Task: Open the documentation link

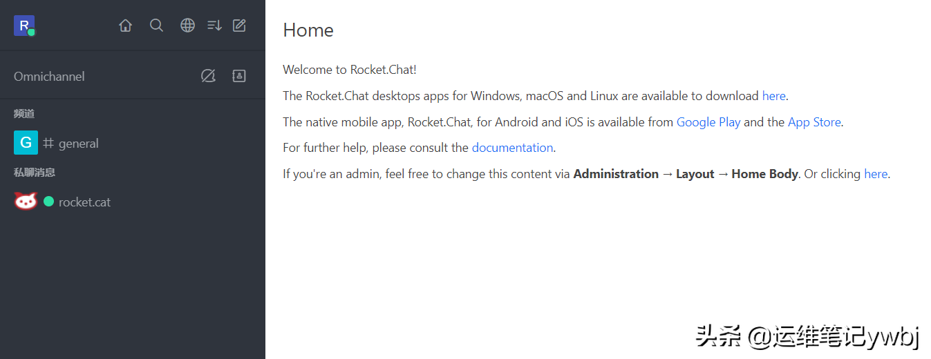Action: [x=512, y=148]
